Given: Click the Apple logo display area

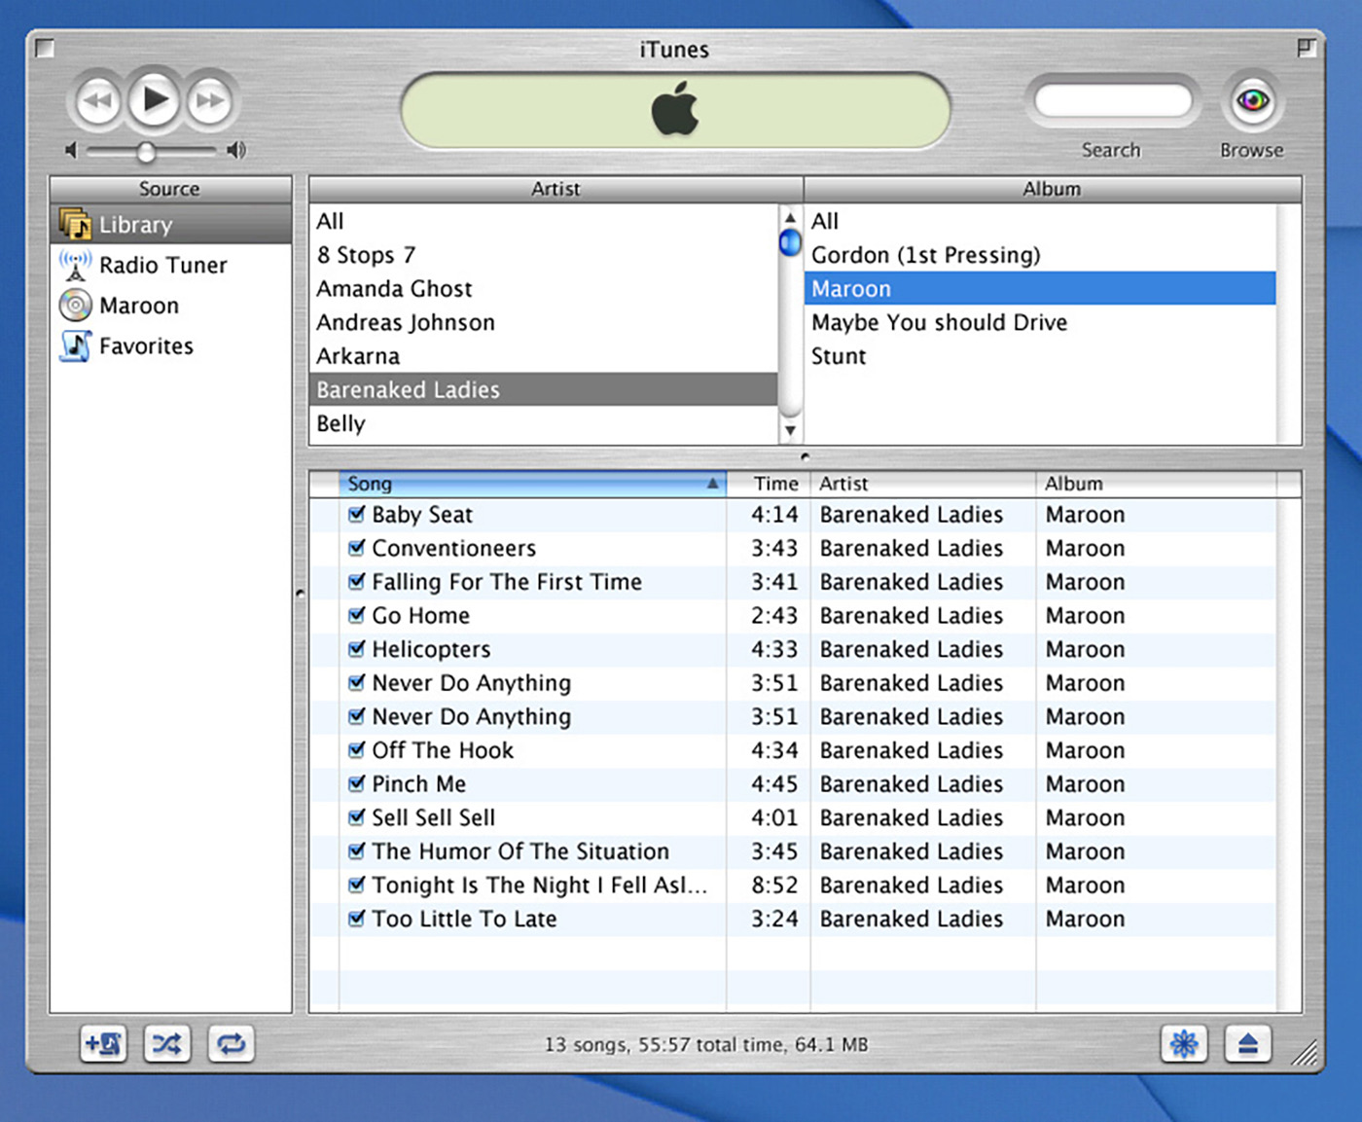Looking at the screenshot, I should 675,109.
